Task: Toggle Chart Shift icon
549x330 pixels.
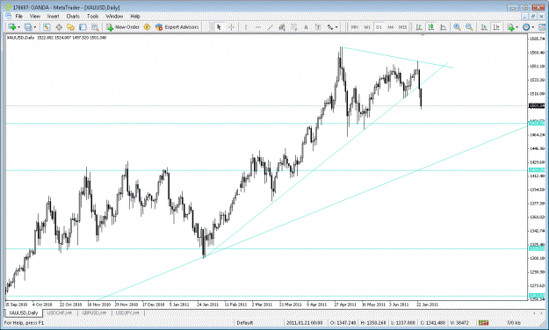Action: point(496,27)
